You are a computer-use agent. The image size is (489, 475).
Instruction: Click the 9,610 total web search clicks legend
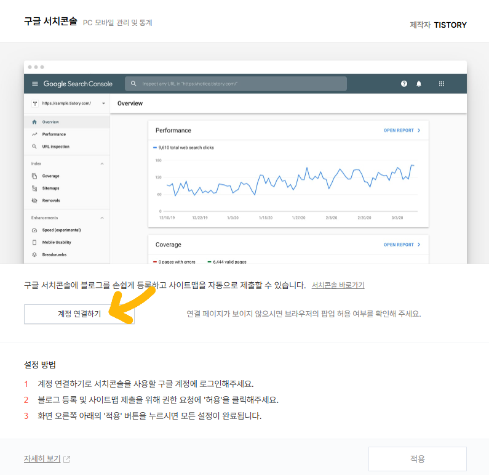tap(183, 148)
